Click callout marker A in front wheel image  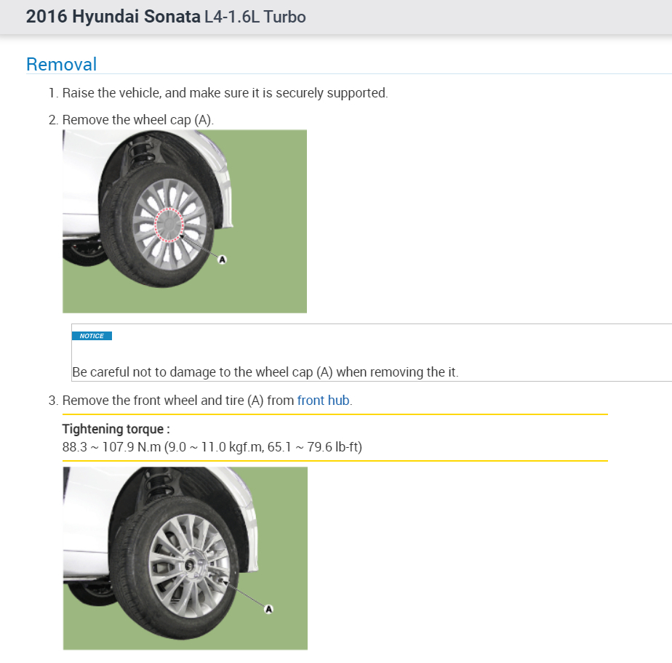268,608
